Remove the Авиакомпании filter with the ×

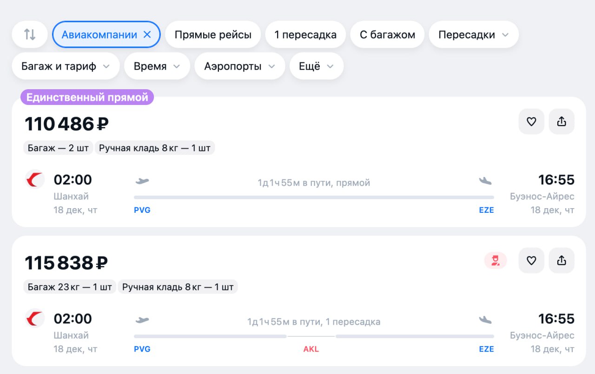tap(147, 34)
